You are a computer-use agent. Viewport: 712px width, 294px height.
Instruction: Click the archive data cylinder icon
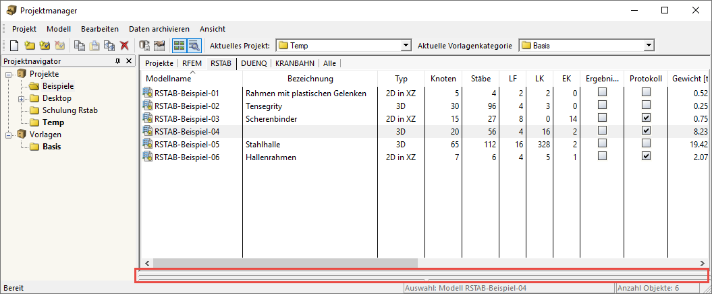(144, 45)
